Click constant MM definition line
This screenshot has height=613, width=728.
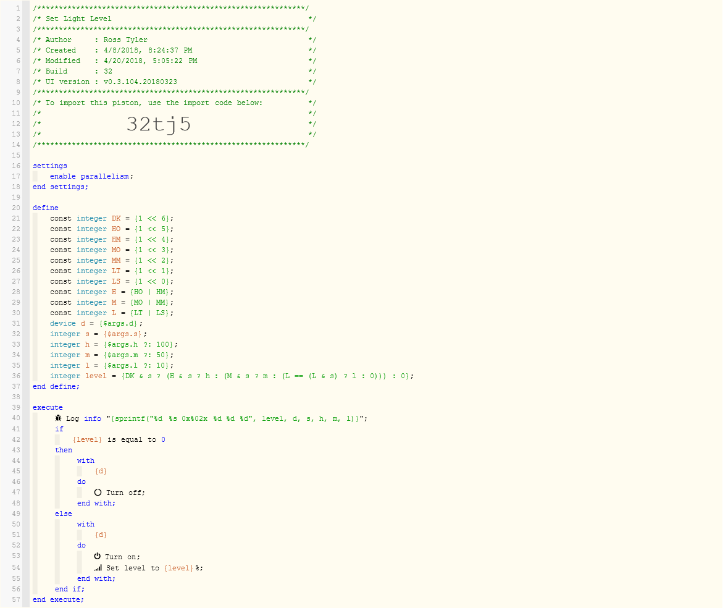click(112, 260)
